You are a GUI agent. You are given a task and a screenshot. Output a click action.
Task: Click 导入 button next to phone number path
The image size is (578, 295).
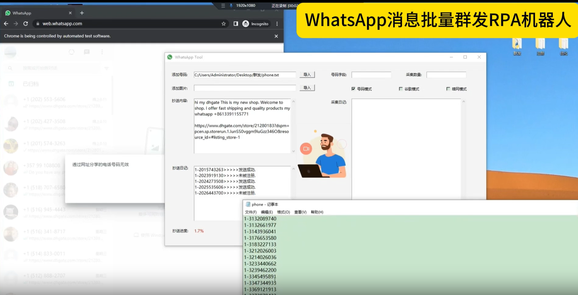[x=307, y=75]
